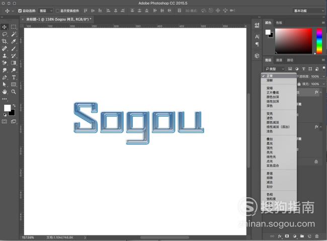Pick a color in the red color field

294,41
